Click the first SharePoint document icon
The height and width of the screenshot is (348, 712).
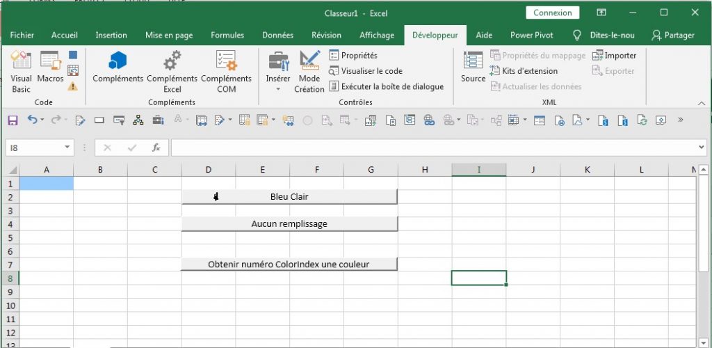[x=603, y=120]
